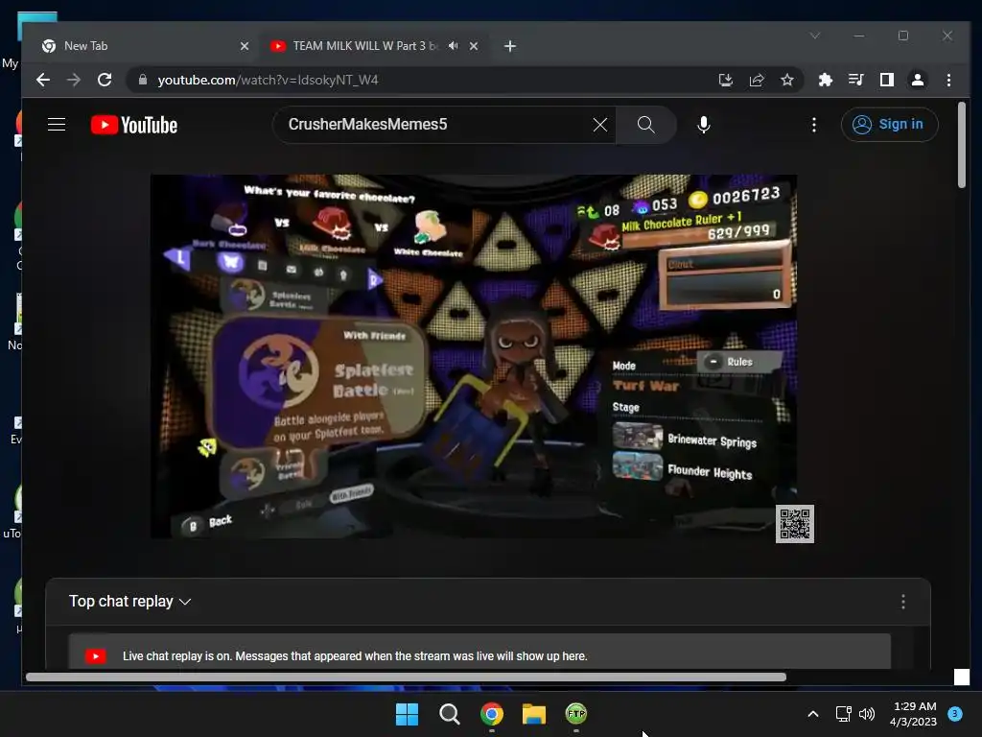Submit YouTube search with magnifier button

coord(646,125)
